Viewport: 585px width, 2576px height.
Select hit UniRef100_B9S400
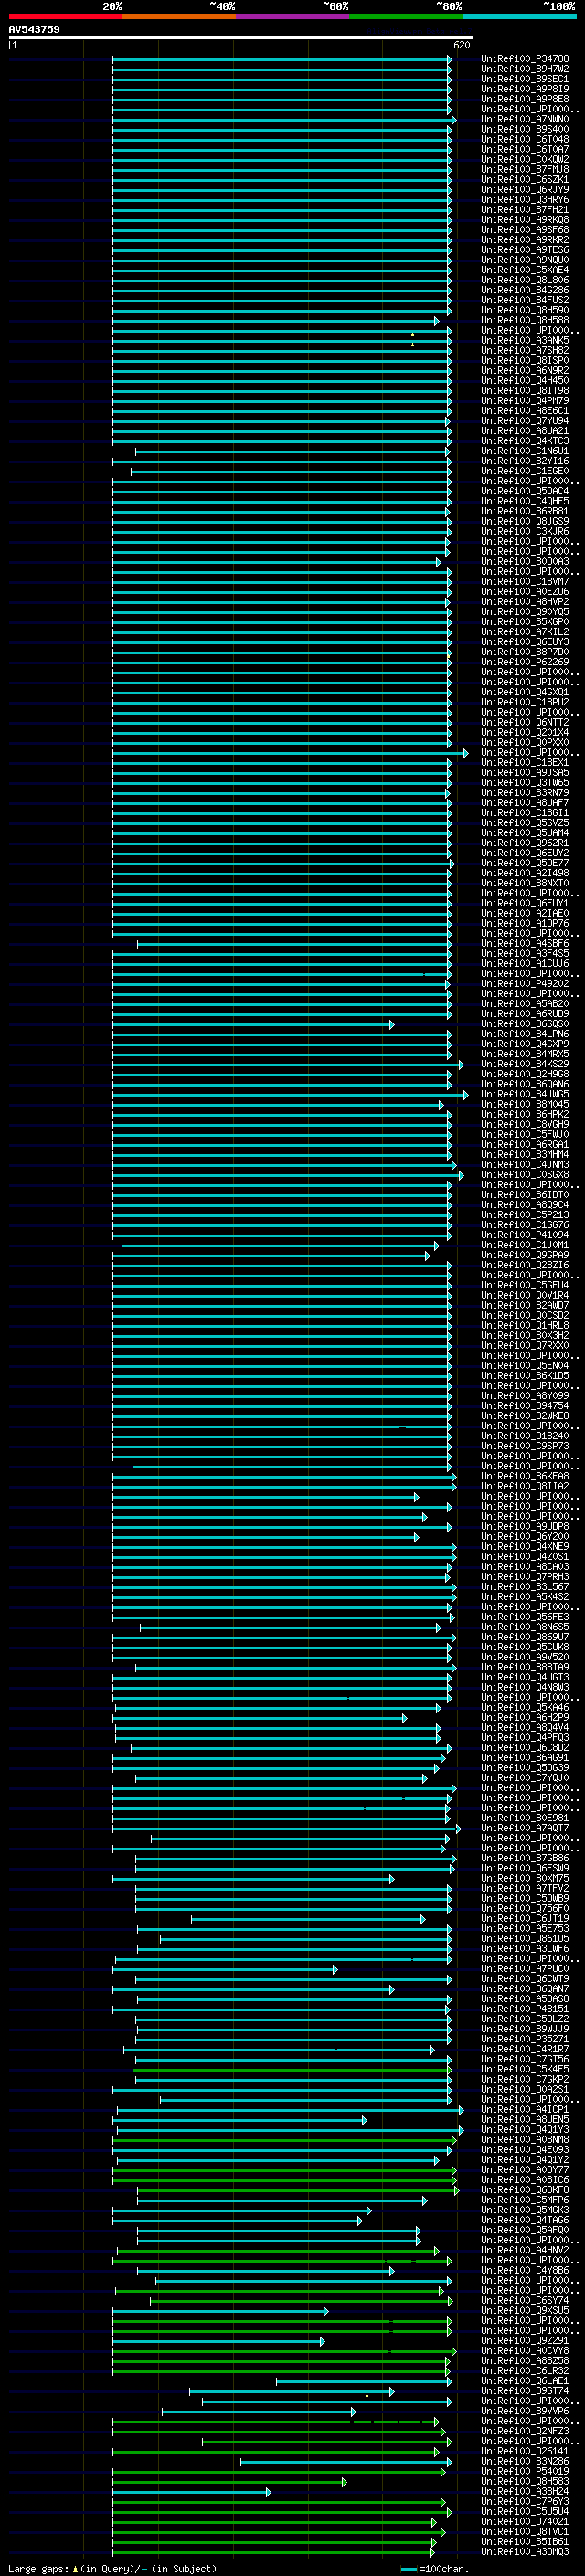[x=525, y=129]
